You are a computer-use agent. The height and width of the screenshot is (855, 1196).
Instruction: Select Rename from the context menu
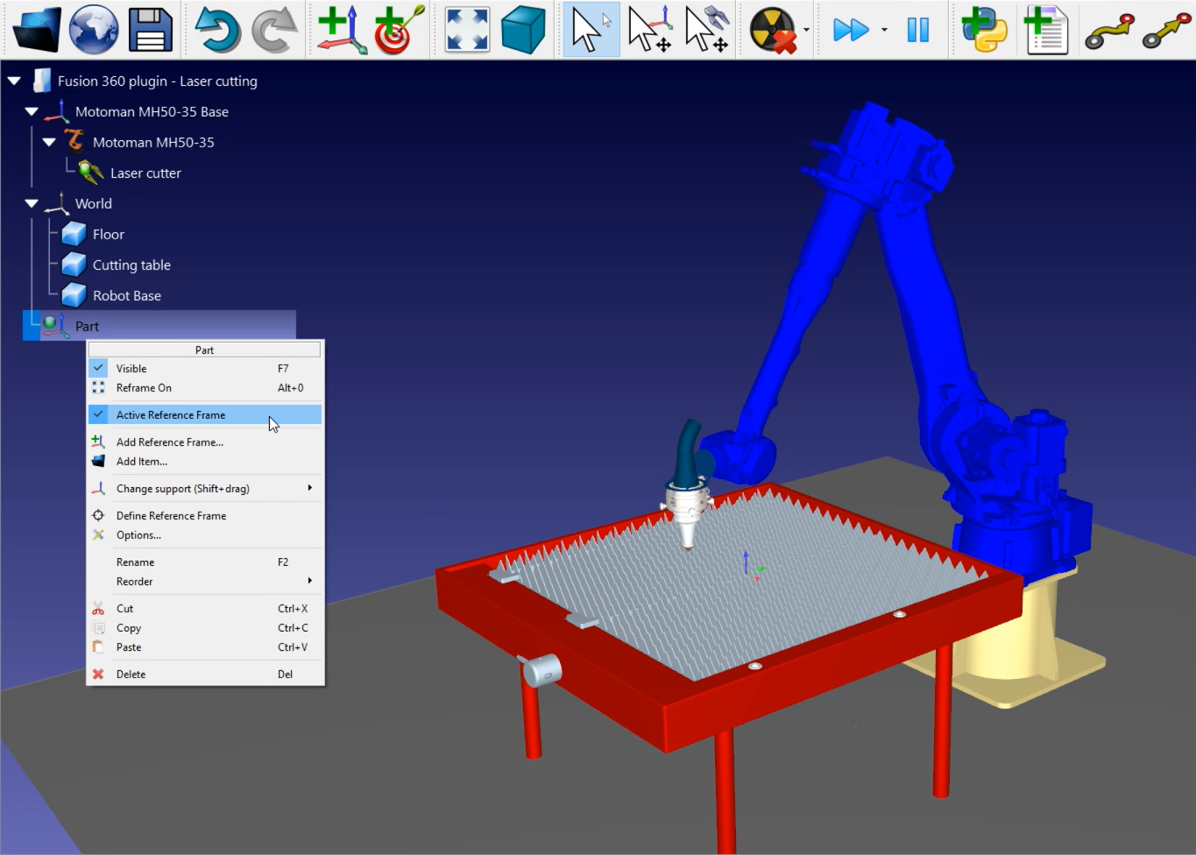pos(135,562)
